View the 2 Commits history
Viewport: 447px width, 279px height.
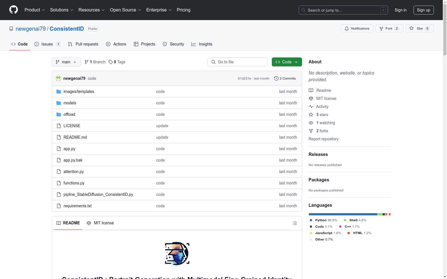pyautogui.click(x=285, y=78)
